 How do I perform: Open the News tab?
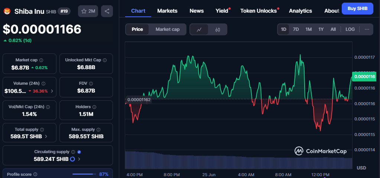click(x=197, y=11)
